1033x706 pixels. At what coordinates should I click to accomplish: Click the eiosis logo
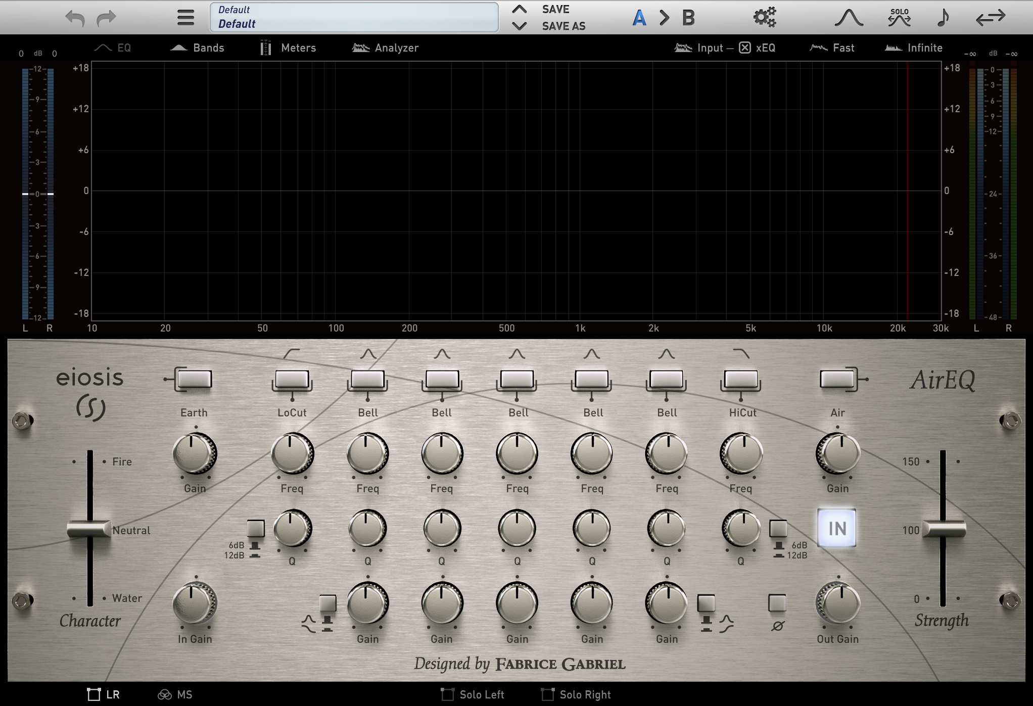pyautogui.click(x=90, y=394)
